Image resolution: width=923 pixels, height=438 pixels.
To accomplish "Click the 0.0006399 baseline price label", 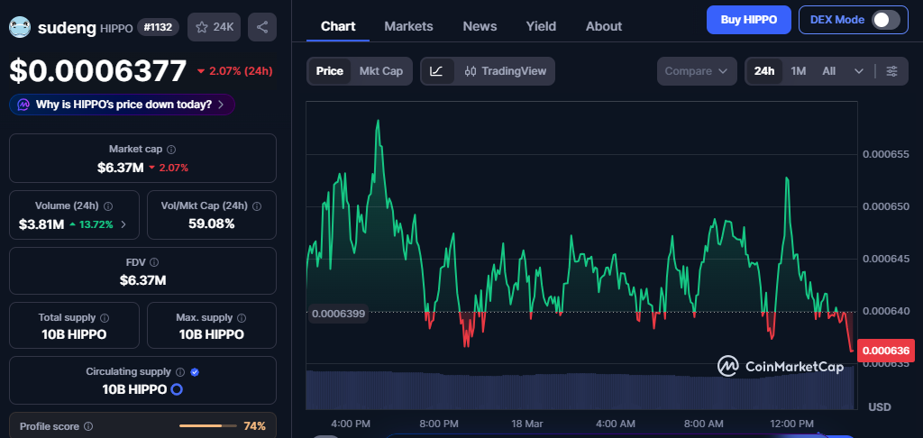I will click(339, 314).
